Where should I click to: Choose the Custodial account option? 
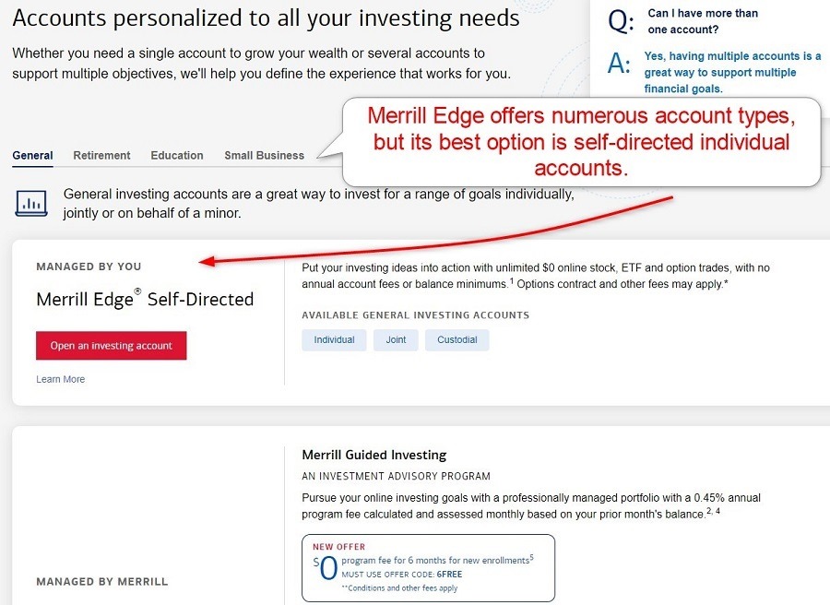click(x=456, y=339)
